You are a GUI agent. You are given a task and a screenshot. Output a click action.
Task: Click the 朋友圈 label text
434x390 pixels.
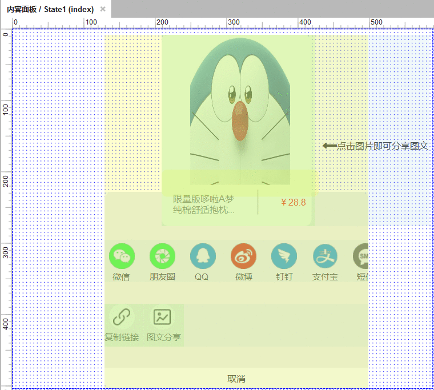coord(162,277)
